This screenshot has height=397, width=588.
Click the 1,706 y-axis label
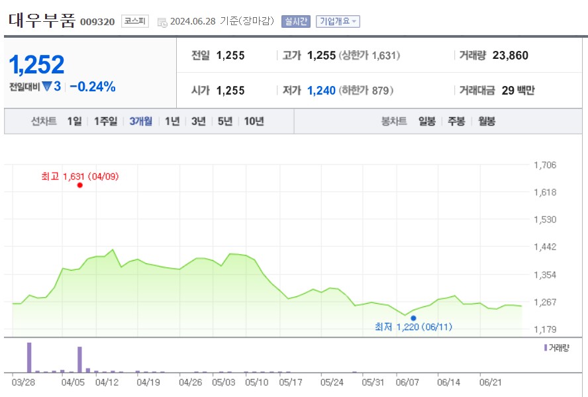(x=545, y=165)
